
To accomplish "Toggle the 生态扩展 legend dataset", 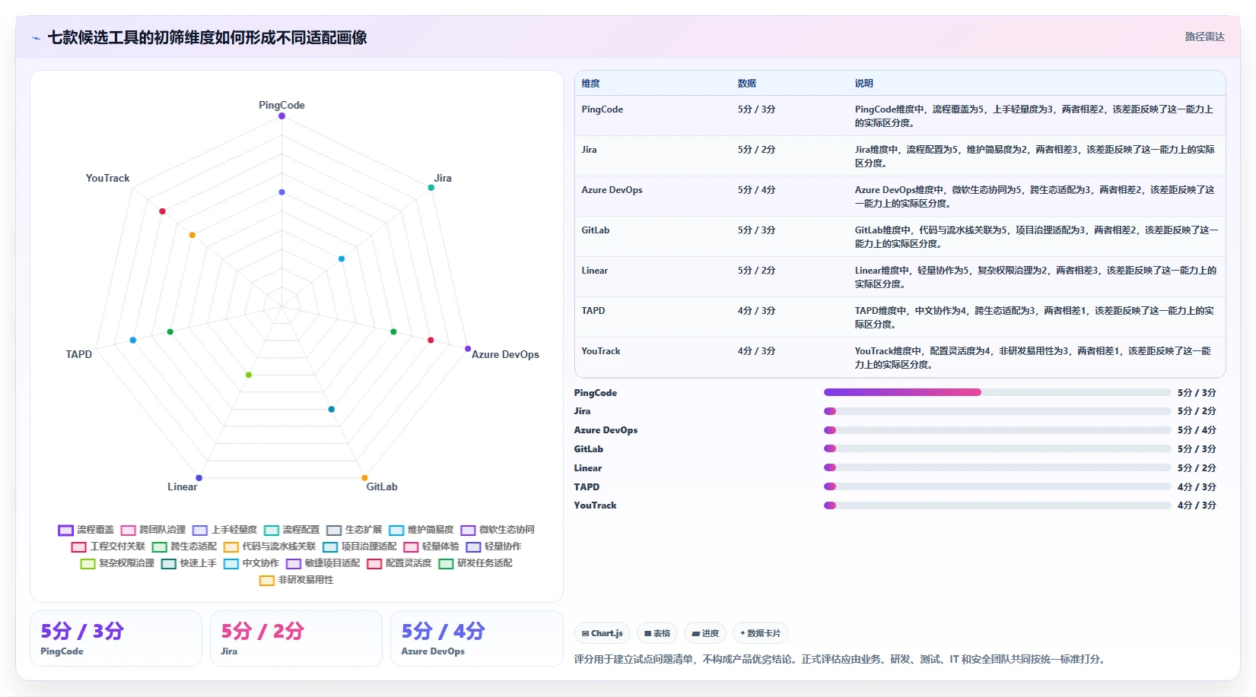I will point(354,530).
